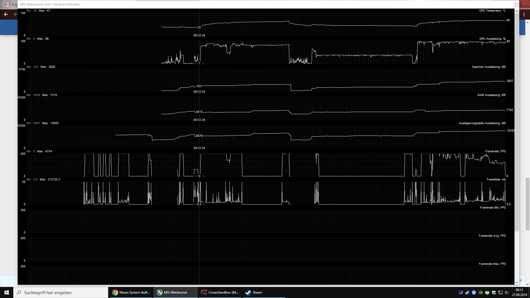Open the RivaTuner 60 FPS tray icon
Screen dimensions: 530x298
pyautogui.click(x=461, y=292)
